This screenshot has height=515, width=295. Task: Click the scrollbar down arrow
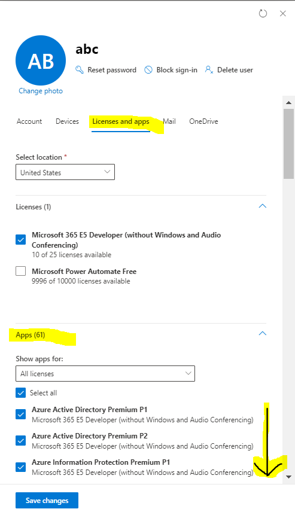coord(289,477)
